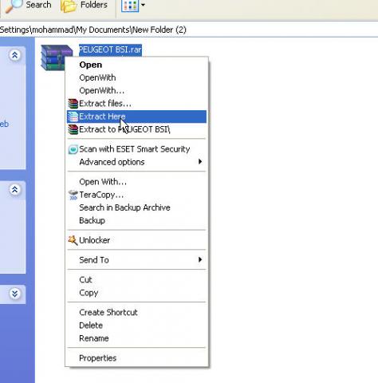Click the Unlocker wand icon
The width and height of the screenshot is (378, 383).
pyautogui.click(x=73, y=240)
